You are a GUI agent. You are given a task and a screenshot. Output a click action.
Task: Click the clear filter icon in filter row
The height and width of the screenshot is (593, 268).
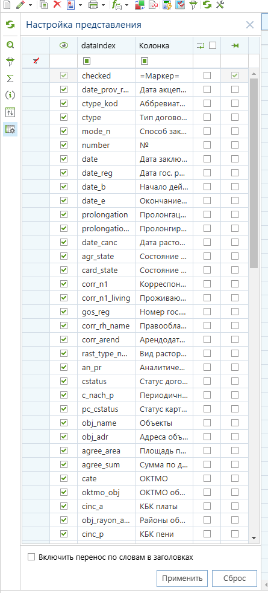tap(36, 61)
